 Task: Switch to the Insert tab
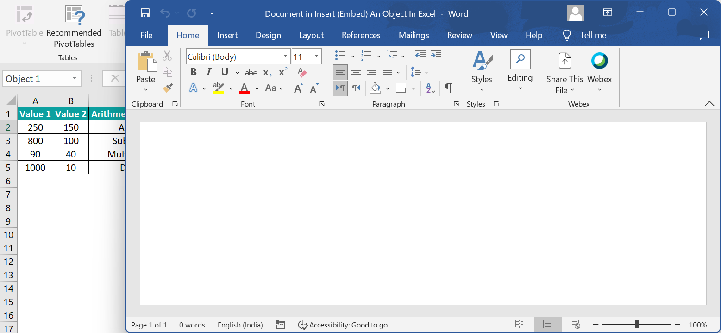(227, 35)
